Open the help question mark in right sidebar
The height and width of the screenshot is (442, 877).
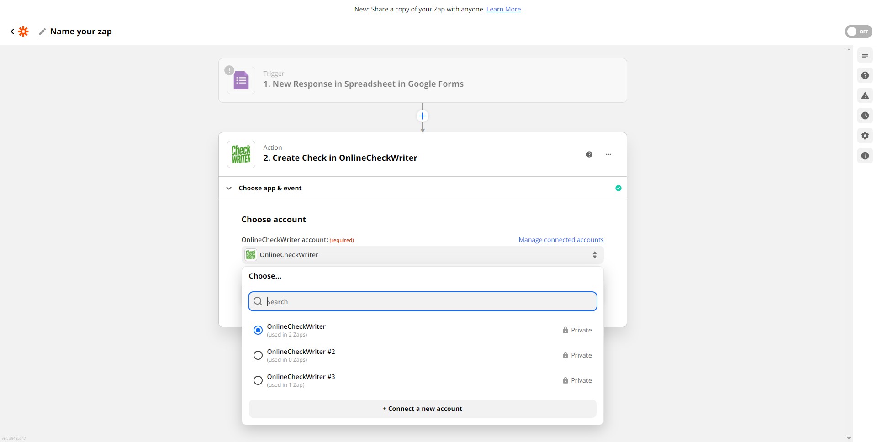coord(865,75)
